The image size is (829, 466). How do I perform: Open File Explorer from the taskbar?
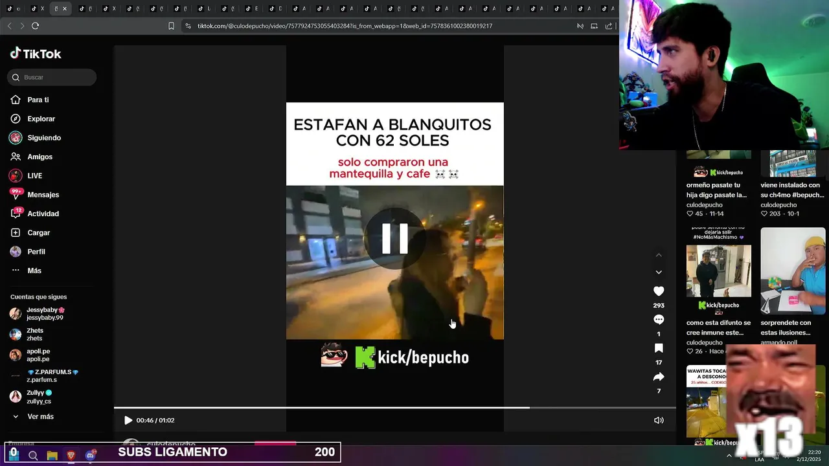52,456
